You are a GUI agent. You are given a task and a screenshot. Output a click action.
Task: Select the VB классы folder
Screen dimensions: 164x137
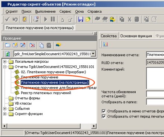click(23, 103)
